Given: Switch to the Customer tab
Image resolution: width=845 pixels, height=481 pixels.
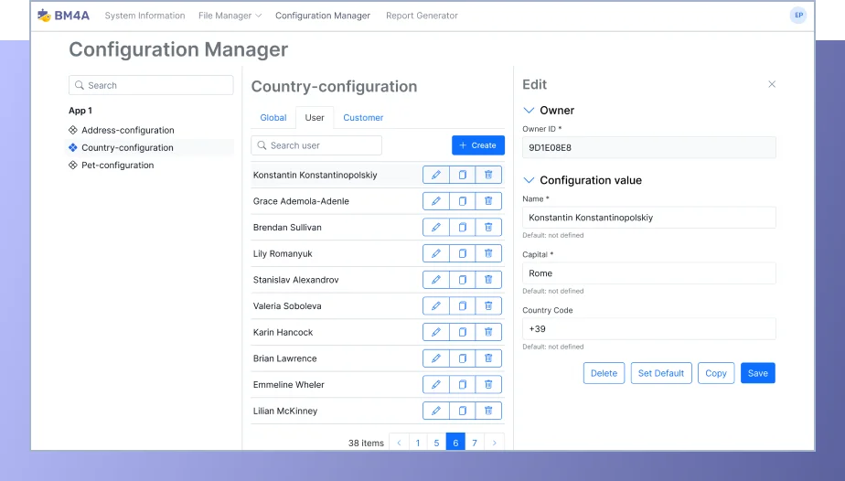Looking at the screenshot, I should [363, 118].
